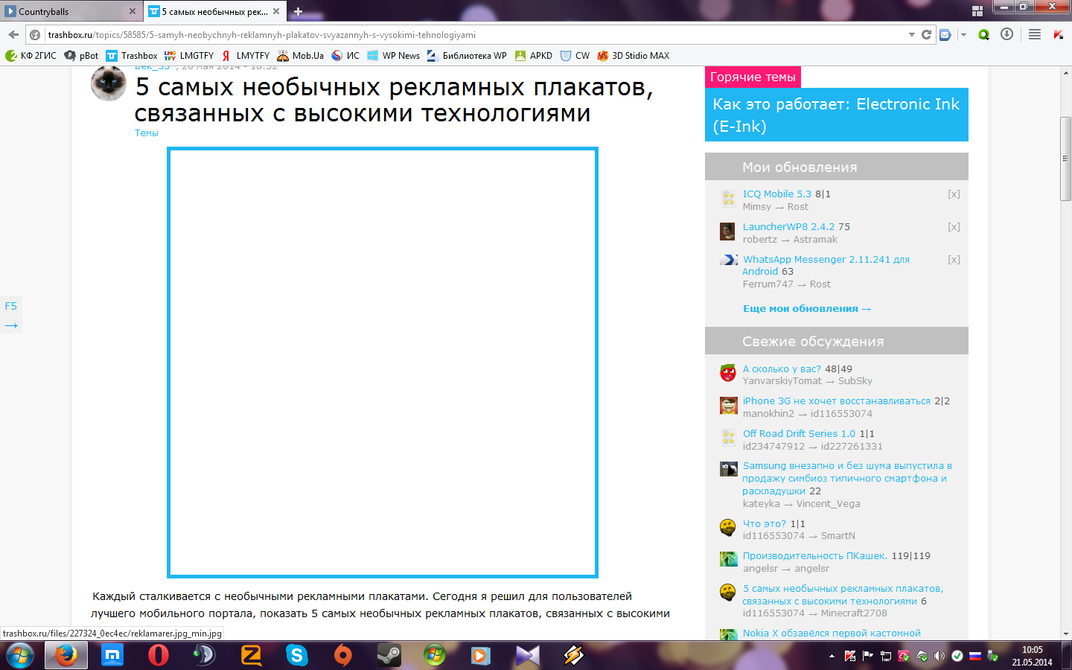Open the LMGTFY bookmark
Image resolution: width=1072 pixels, height=670 pixels.
(x=189, y=55)
